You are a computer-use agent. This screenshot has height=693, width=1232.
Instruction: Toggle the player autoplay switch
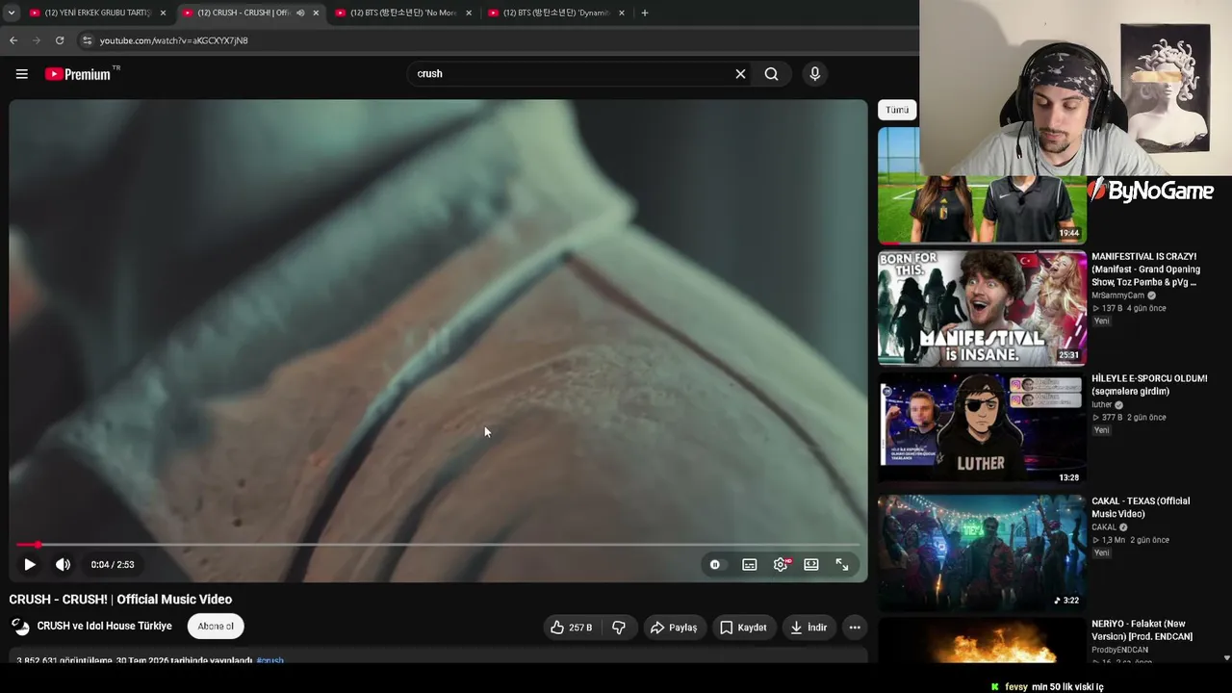point(715,565)
